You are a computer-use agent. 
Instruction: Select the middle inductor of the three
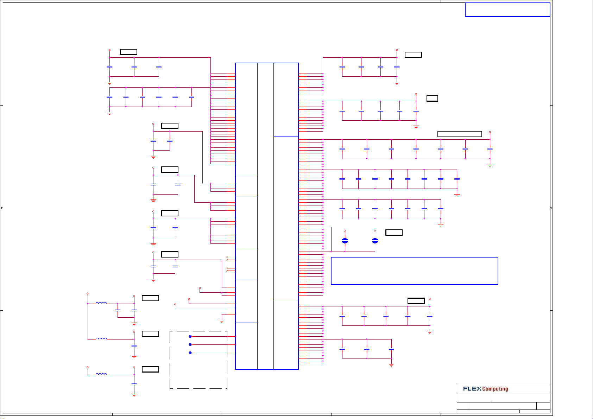(101, 338)
